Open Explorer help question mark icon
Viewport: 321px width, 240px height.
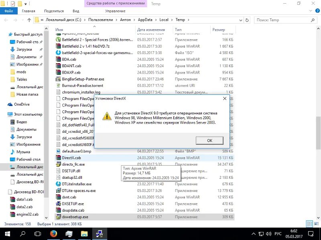pos(317,11)
